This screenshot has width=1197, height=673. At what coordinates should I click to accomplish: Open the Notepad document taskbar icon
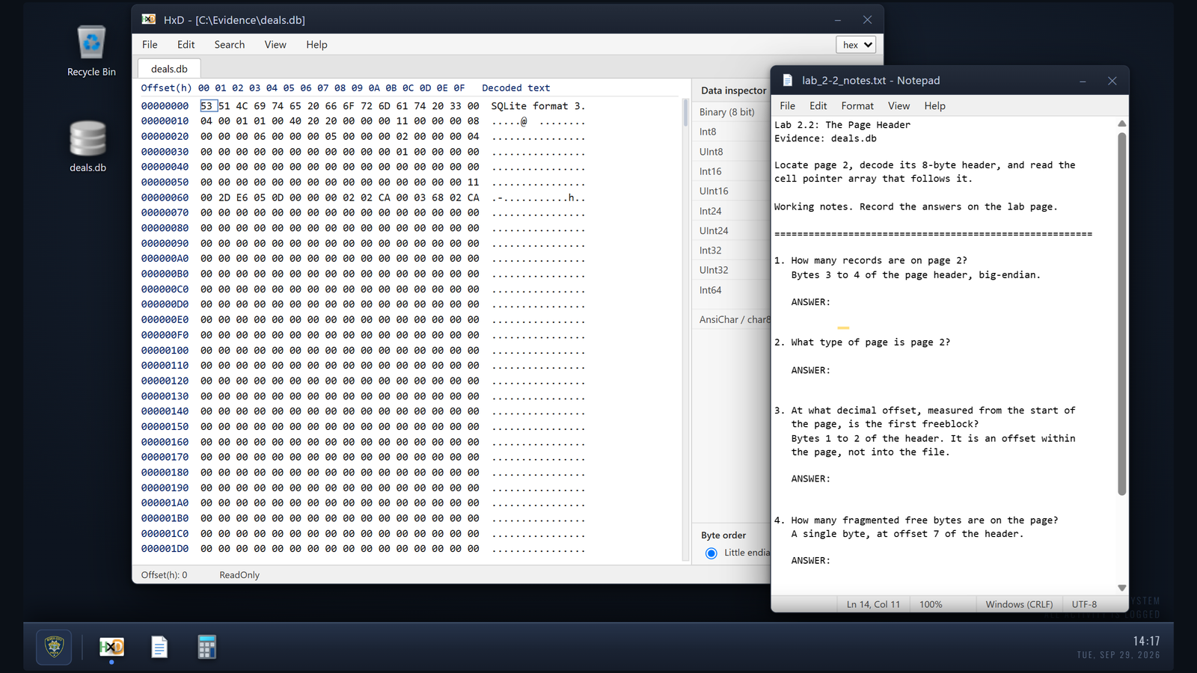159,647
